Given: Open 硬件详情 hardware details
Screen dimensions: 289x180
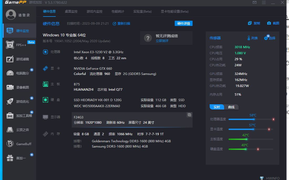Looking at the screenshot, I should [x=184, y=23].
